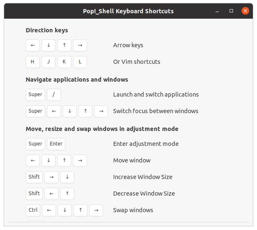Click the 'Move window' description text
Viewport: 257px width, 230px height.
coord(132,160)
